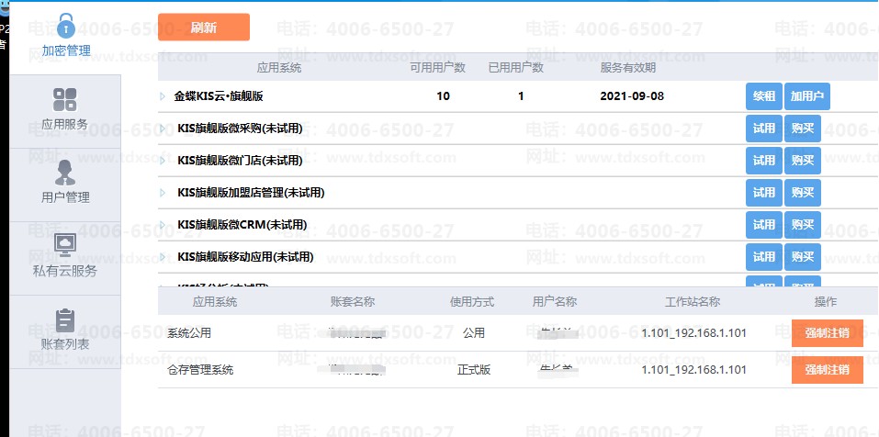Click 购买 for KIS旗舰版微CRM
The image size is (879, 437).
click(x=802, y=225)
